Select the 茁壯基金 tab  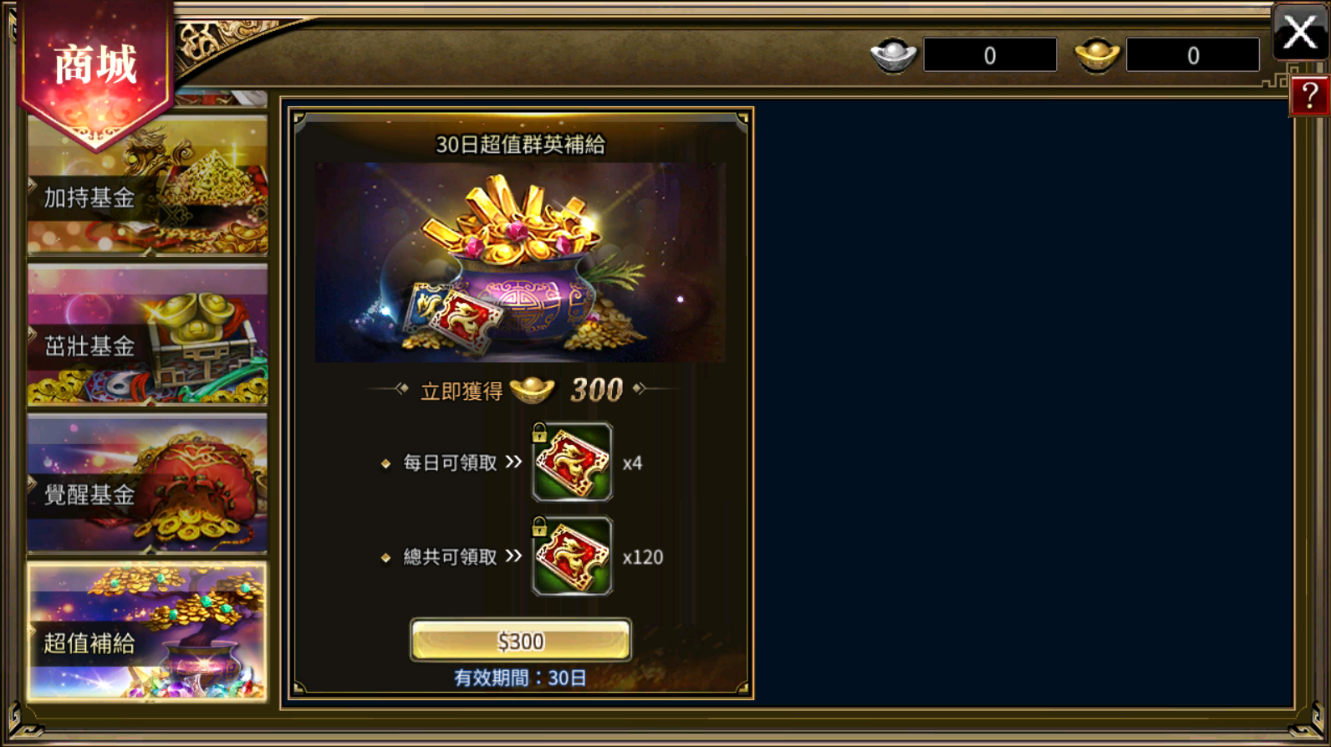pyautogui.click(x=147, y=335)
